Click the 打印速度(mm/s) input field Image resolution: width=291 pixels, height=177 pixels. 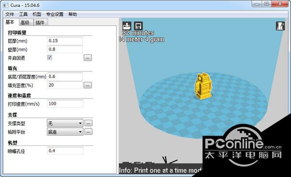coord(65,104)
